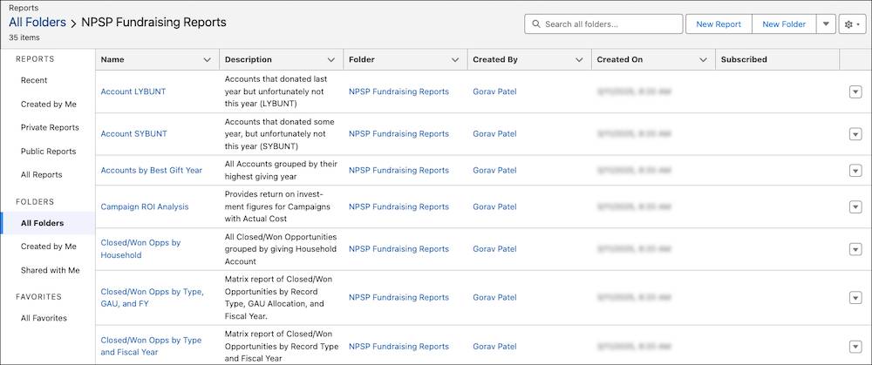Open row actions for Campaign ROI Analysis
The image size is (872, 365).
[855, 206]
